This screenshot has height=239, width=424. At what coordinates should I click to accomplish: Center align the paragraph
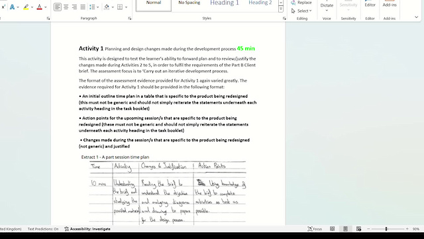[66, 7]
